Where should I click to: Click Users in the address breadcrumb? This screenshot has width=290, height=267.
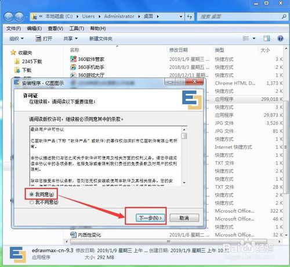click(x=88, y=16)
